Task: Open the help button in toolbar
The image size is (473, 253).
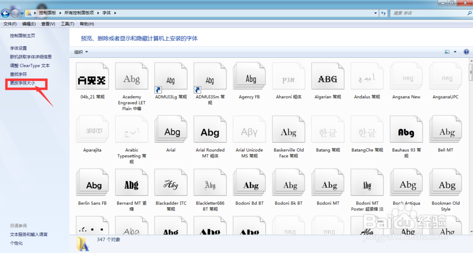Action: (x=466, y=52)
